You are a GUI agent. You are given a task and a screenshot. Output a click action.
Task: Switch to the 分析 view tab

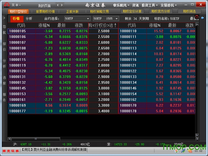tap(29, 19)
